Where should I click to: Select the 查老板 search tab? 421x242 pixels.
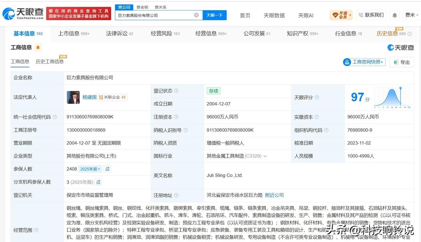tap(142, 7)
